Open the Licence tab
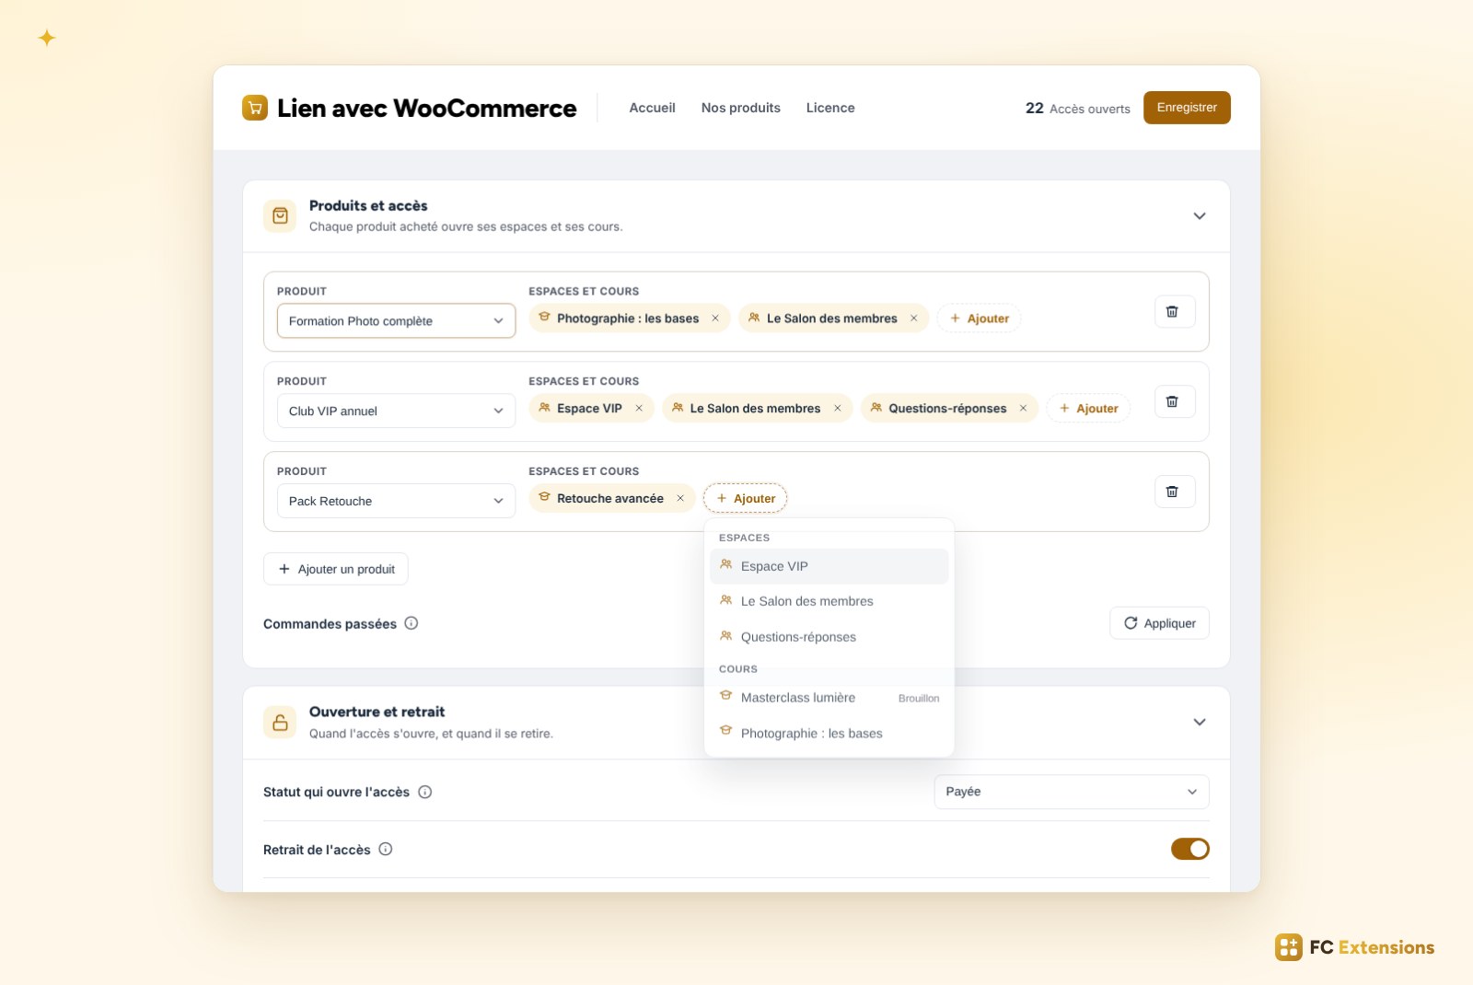Image resolution: width=1473 pixels, height=985 pixels. pos(830,108)
